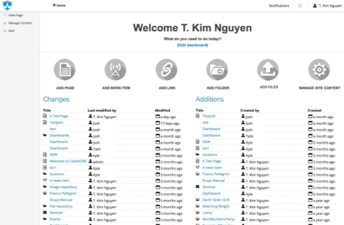This screenshot has width=344, height=225.
Task: Click the Add Page circular icon
Action: (x=65, y=69)
